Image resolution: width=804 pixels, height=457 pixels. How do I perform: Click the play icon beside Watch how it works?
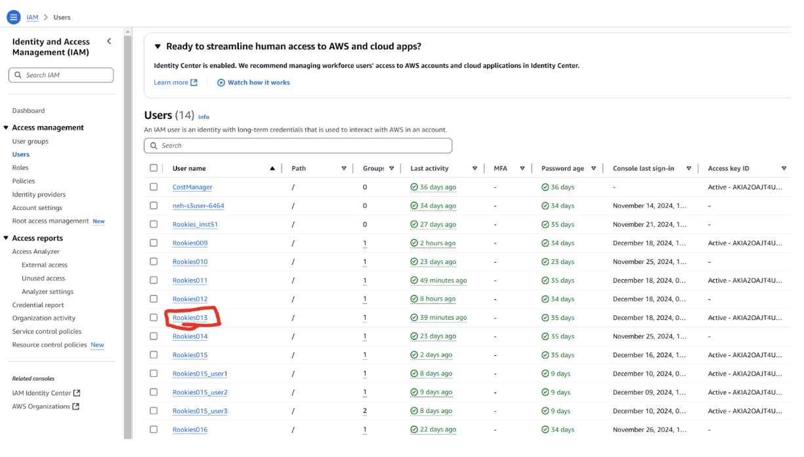[x=221, y=83]
